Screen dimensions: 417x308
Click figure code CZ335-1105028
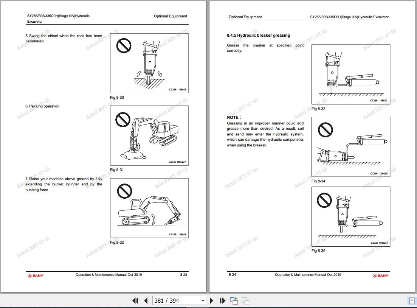coord(178,235)
